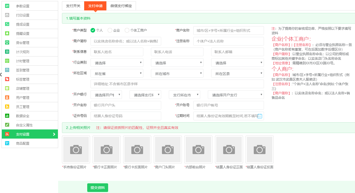Click the 商品配置 tools icon
This screenshot has width=355, height=193.
click(x=7, y=143)
